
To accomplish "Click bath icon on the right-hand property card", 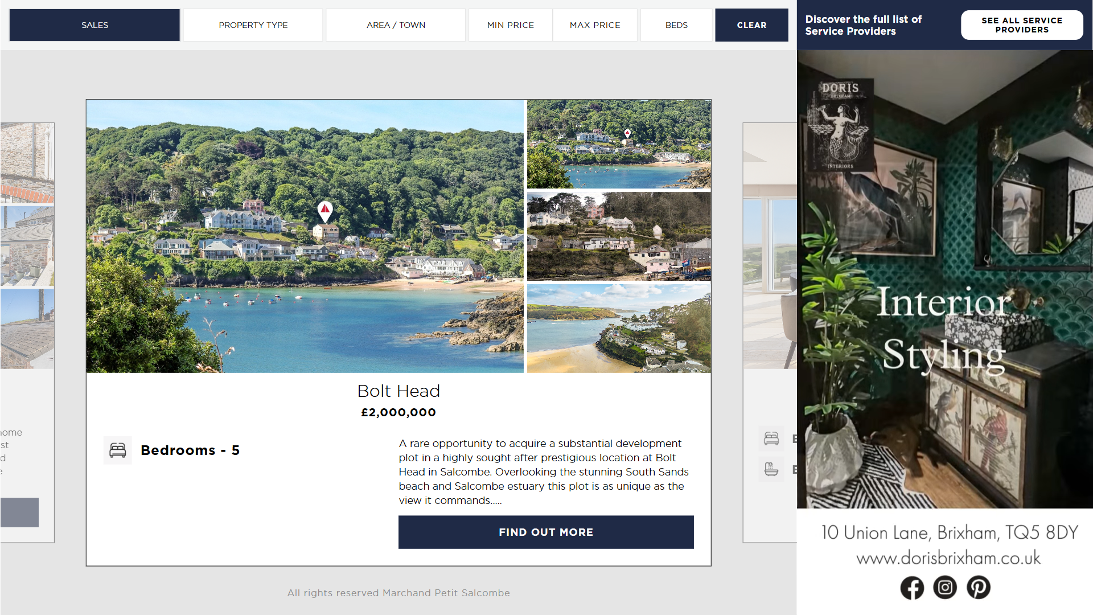I will click(x=771, y=470).
